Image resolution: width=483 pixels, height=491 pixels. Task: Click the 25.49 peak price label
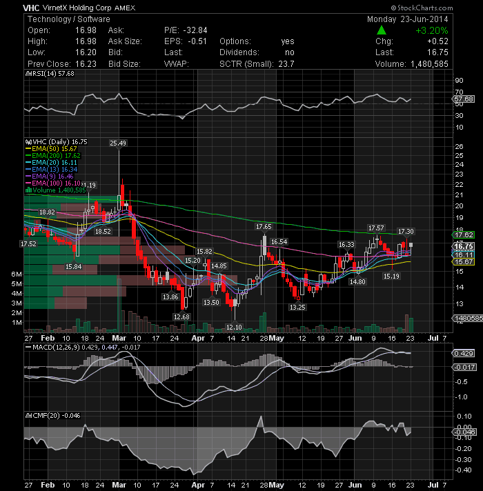pos(118,143)
